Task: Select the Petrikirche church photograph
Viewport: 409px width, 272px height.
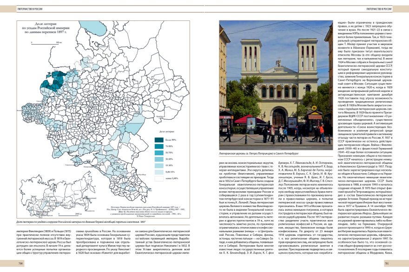Action: [x=276, y=84]
